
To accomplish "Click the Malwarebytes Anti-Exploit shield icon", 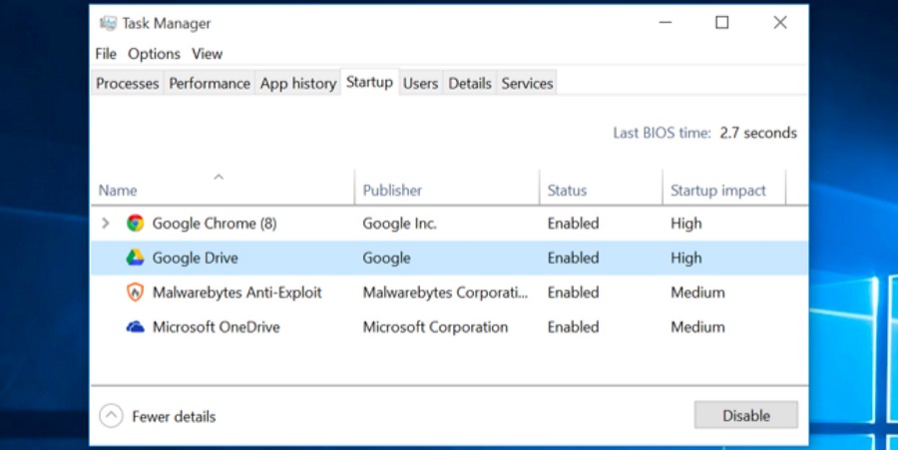I will pyautogui.click(x=135, y=292).
